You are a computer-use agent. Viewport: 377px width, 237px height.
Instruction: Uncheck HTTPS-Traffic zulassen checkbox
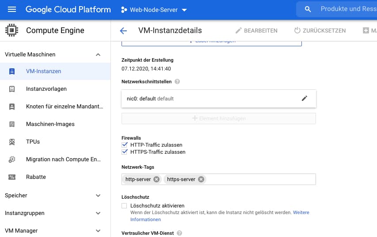[x=124, y=152]
